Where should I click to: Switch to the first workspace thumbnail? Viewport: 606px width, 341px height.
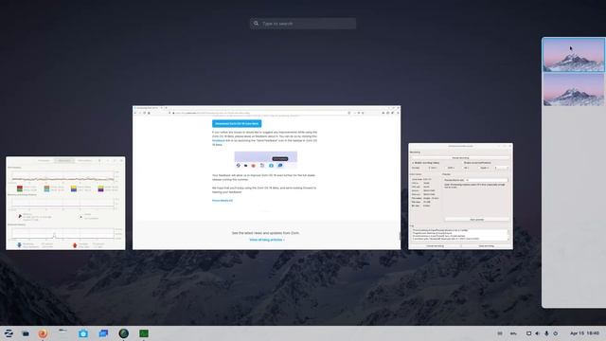click(574, 55)
